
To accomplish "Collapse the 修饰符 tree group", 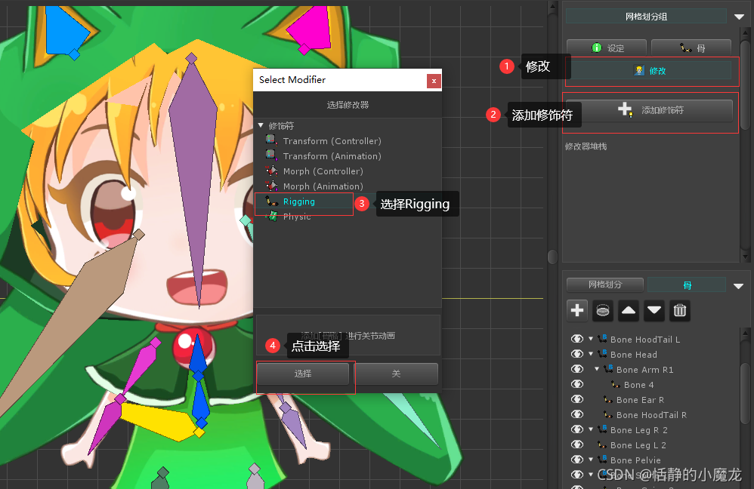I will (x=261, y=125).
